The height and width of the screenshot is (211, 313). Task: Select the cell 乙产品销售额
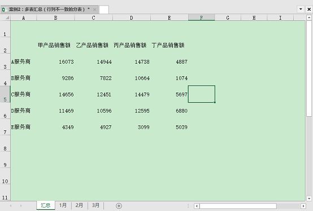(x=93, y=45)
